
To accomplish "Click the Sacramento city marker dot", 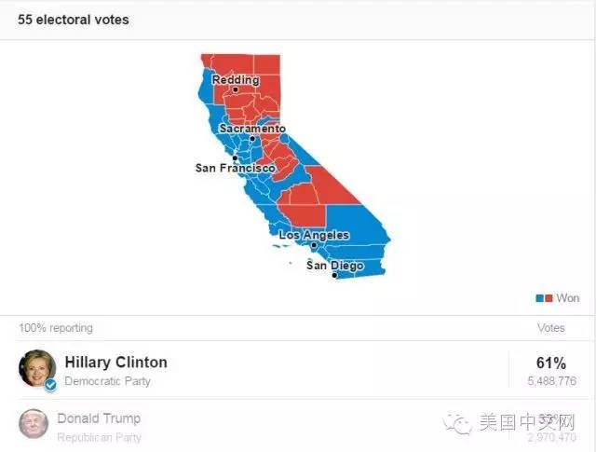I will click(251, 139).
